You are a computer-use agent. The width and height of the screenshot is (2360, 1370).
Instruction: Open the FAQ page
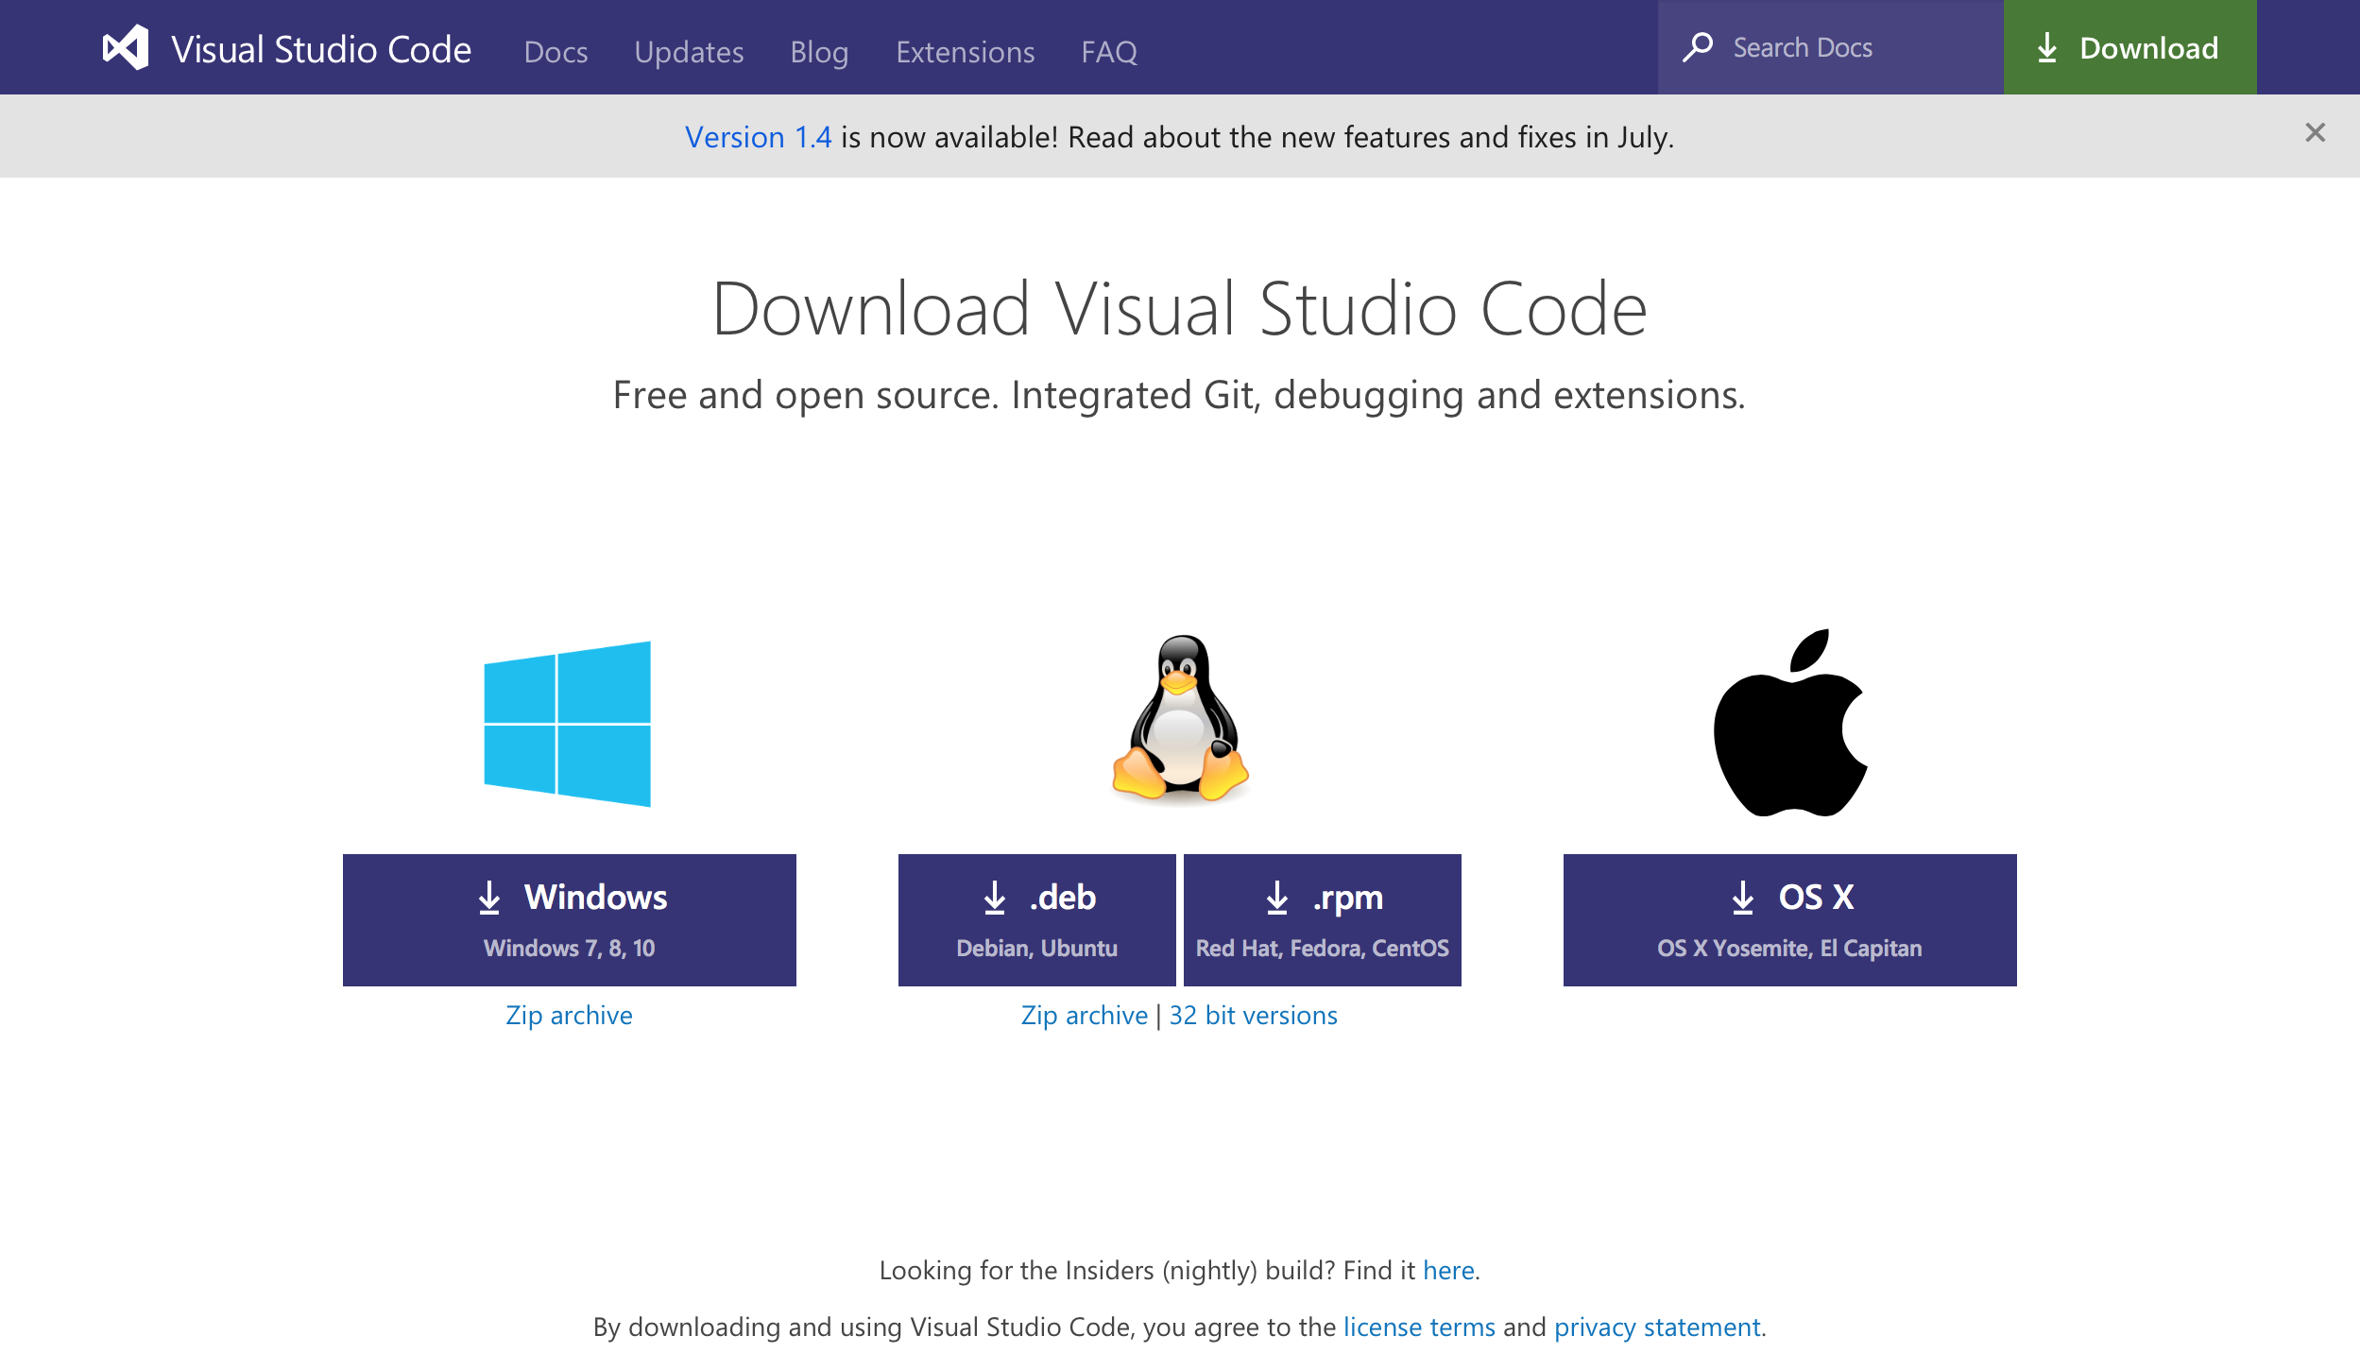click(1109, 51)
